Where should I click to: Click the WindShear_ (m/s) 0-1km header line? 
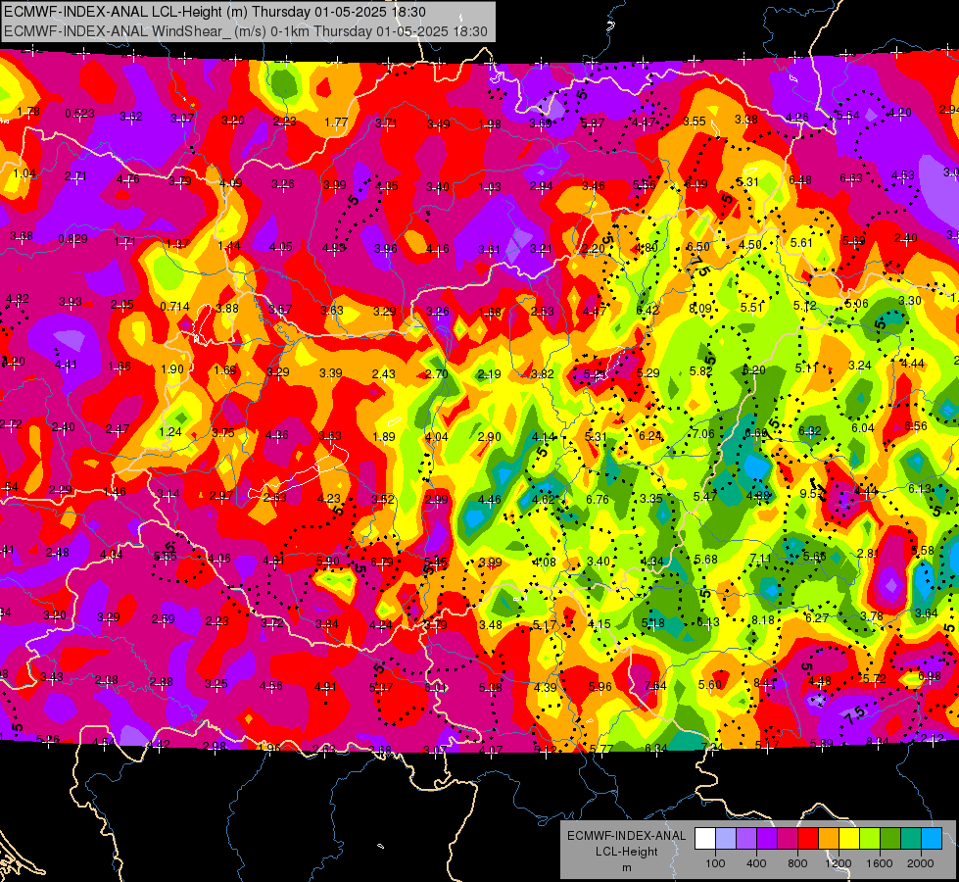pyautogui.click(x=245, y=31)
